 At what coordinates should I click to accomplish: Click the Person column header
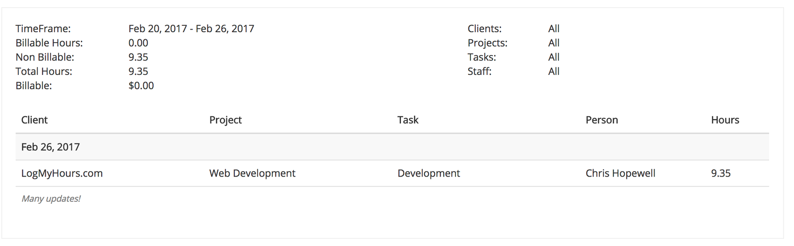coord(601,120)
